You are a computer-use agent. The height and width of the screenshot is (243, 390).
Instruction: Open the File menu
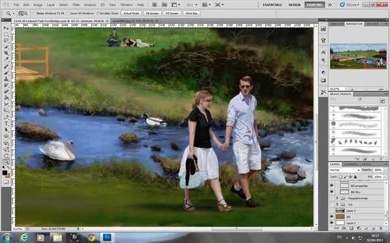(x=16, y=5)
